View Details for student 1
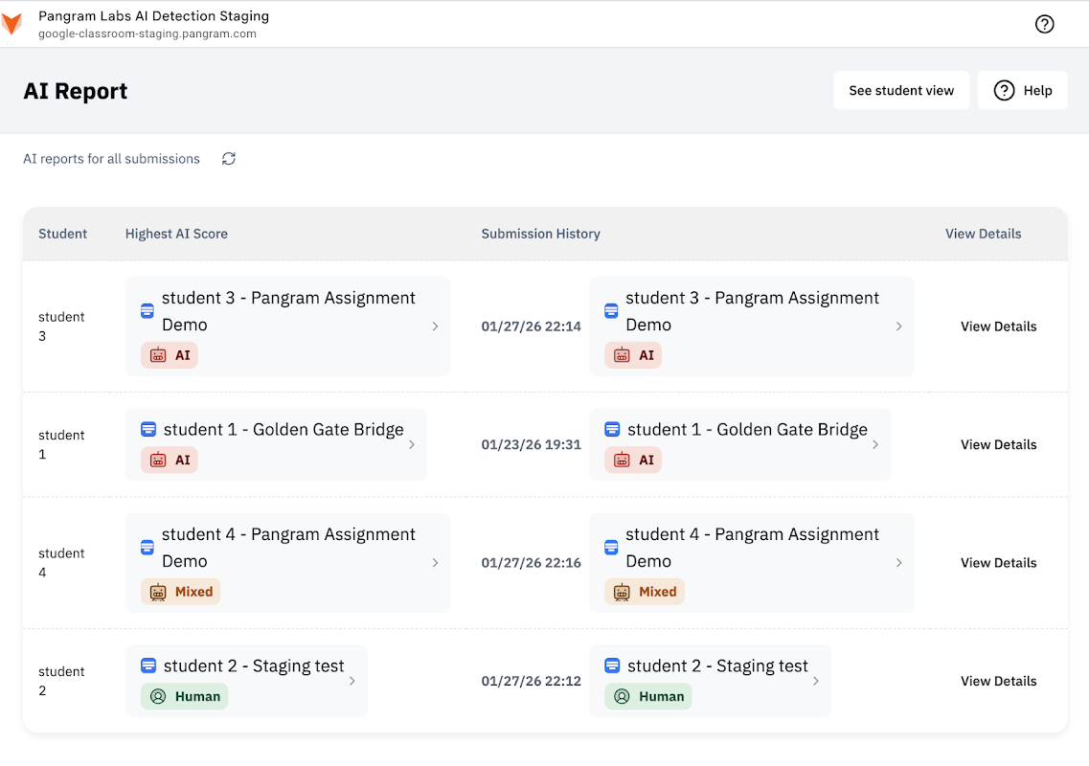Viewport: 1089px width, 766px height. tap(998, 444)
